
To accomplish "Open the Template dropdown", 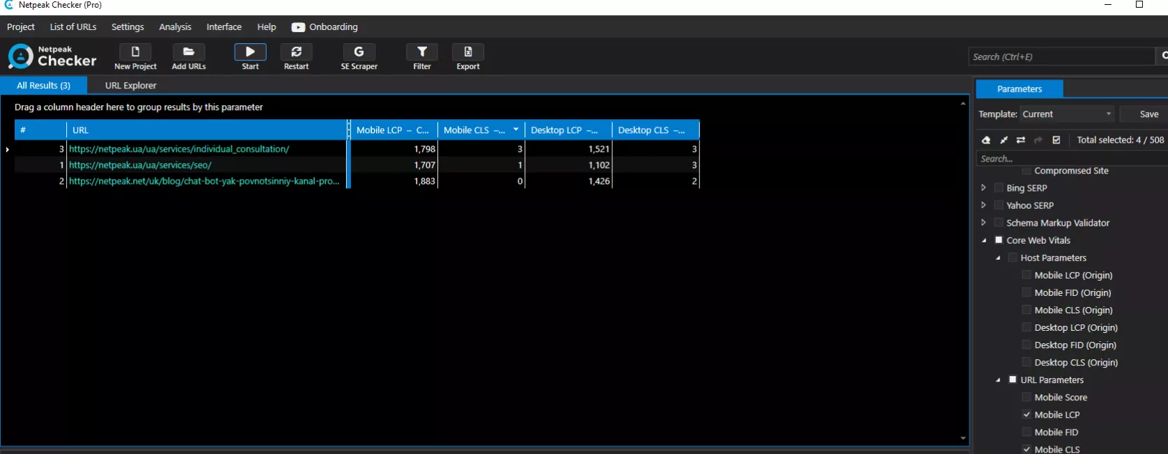I will [1067, 114].
